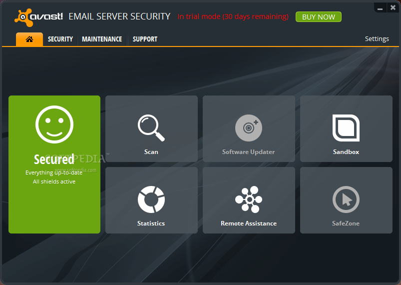The width and height of the screenshot is (401, 285).
Task: Click the avast! logo
Action: point(38,17)
